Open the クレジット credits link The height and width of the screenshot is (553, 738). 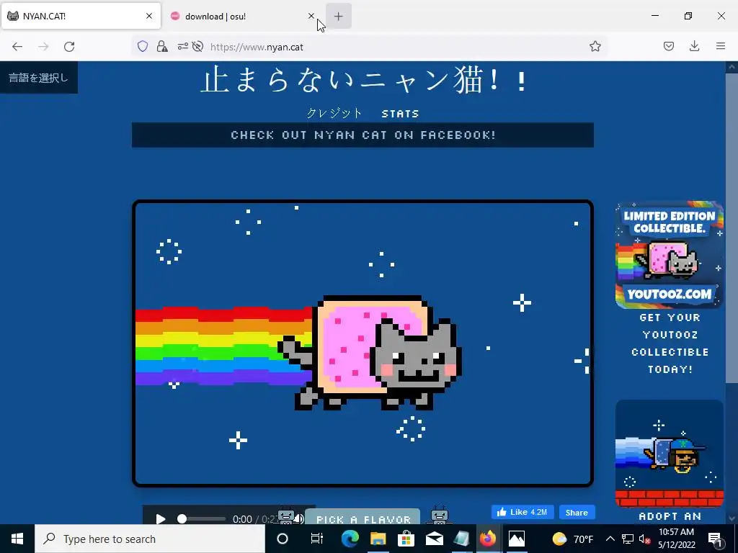tap(334, 113)
